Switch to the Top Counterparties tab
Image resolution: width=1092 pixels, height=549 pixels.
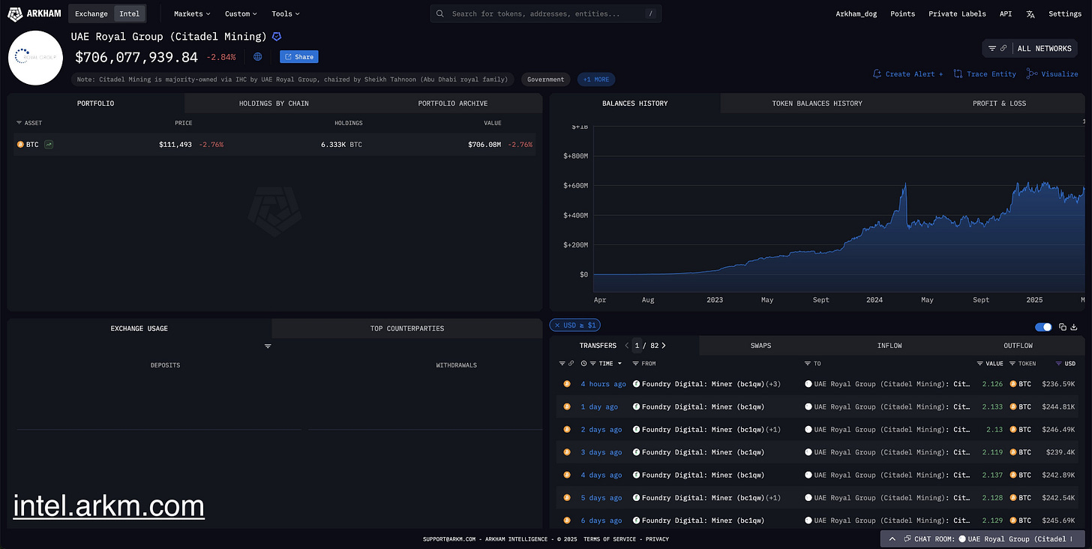coord(406,328)
